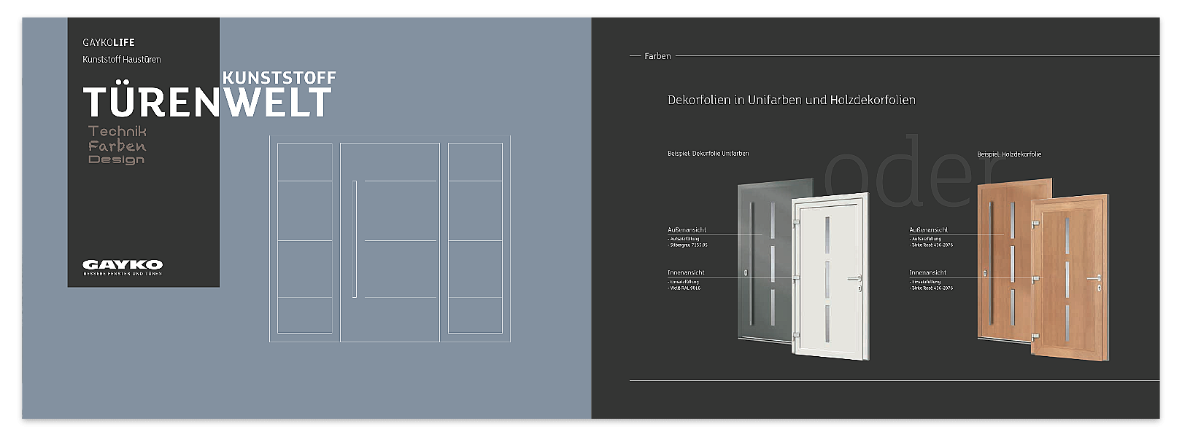This screenshot has width=1182, height=437.
Task: Click the right side panel of the door sketch
Action: pyautogui.click(x=475, y=239)
